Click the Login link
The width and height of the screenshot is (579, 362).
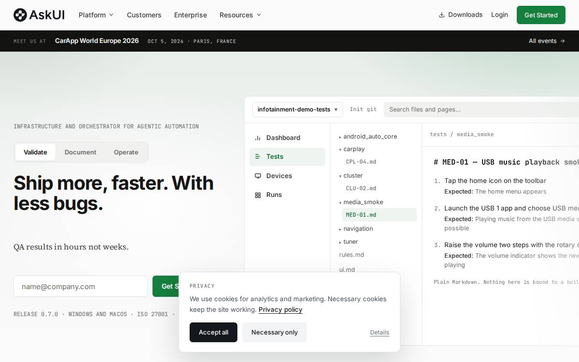pyautogui.click(x=499, y=15)
